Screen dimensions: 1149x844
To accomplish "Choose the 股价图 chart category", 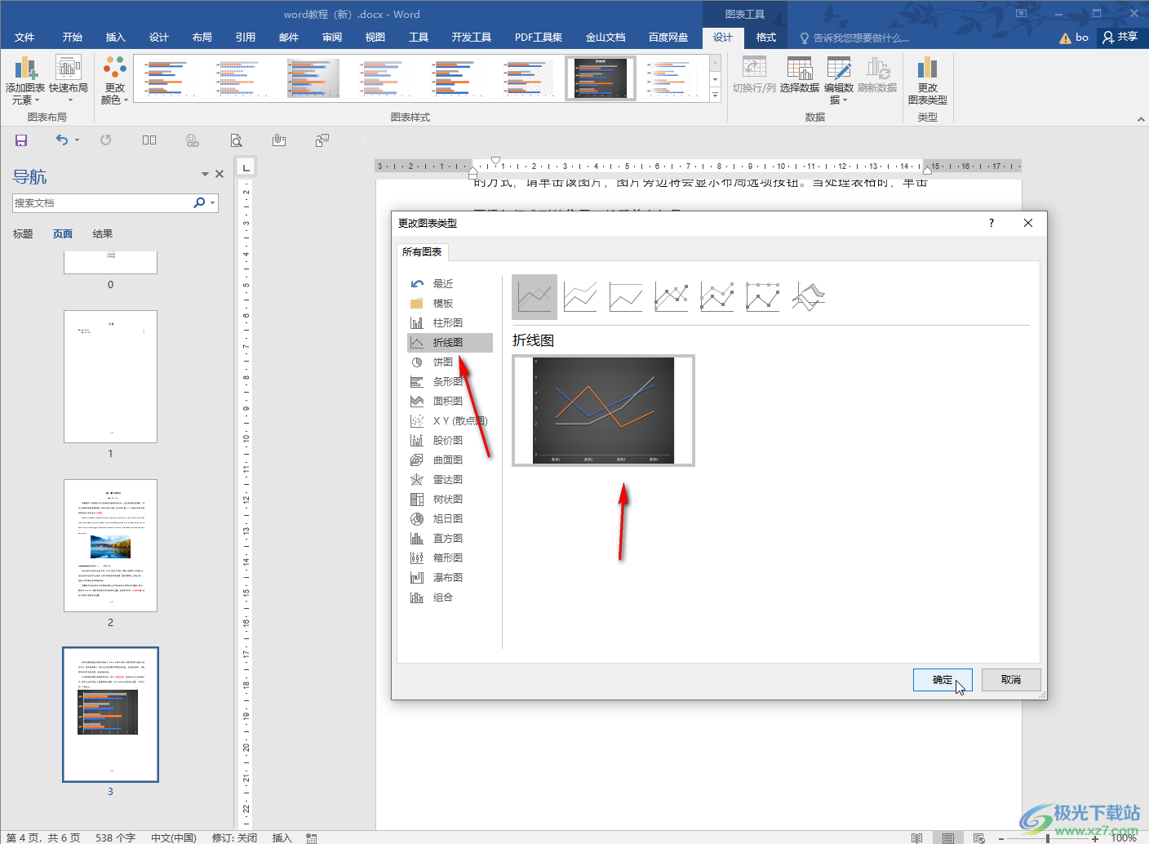I will click(x=450, y=441).
